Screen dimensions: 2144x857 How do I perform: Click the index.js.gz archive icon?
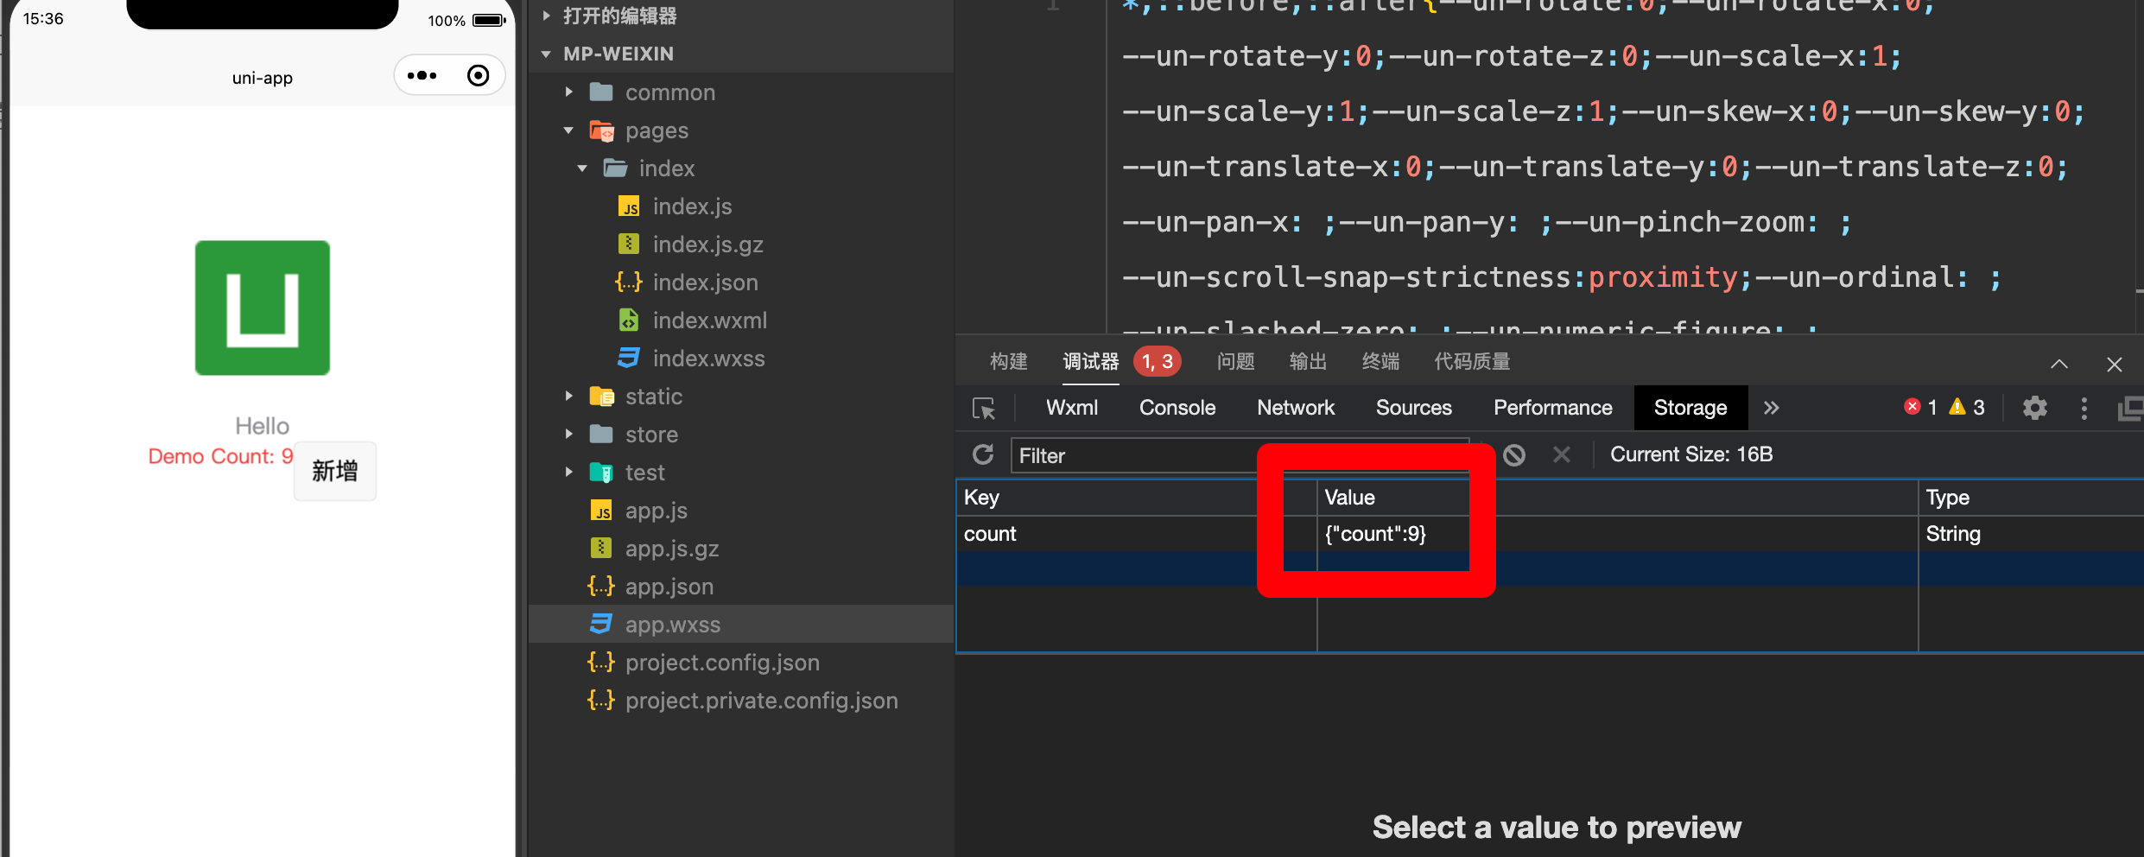click(x=629, y=244)
